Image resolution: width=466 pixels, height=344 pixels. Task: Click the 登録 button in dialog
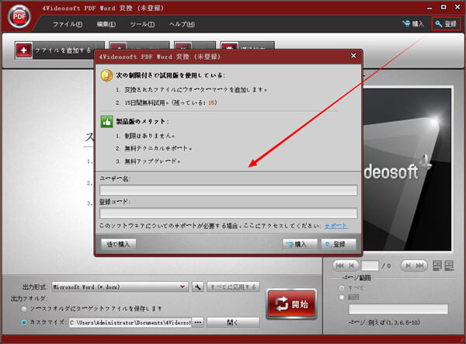click(339, 244)
